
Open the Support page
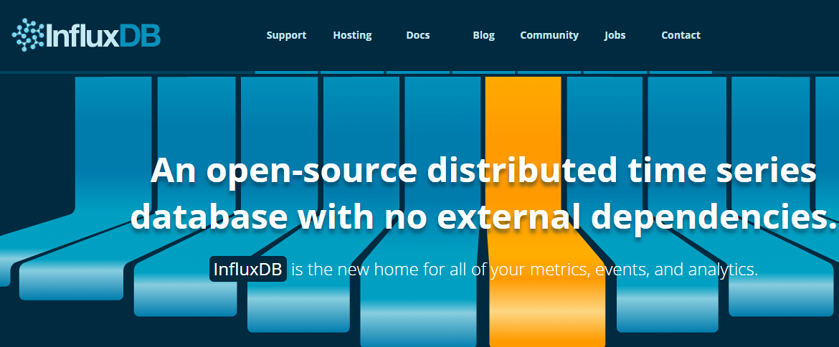(286, 35)
